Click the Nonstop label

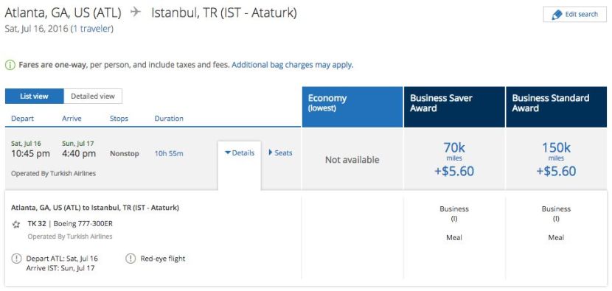tap(124, 154)
